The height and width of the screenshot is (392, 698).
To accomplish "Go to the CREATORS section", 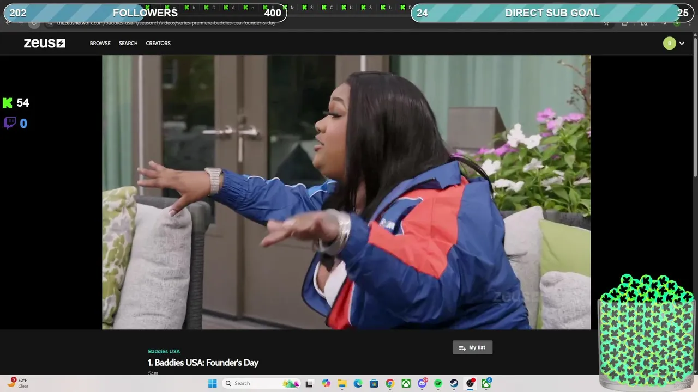I will coord(158,43).
